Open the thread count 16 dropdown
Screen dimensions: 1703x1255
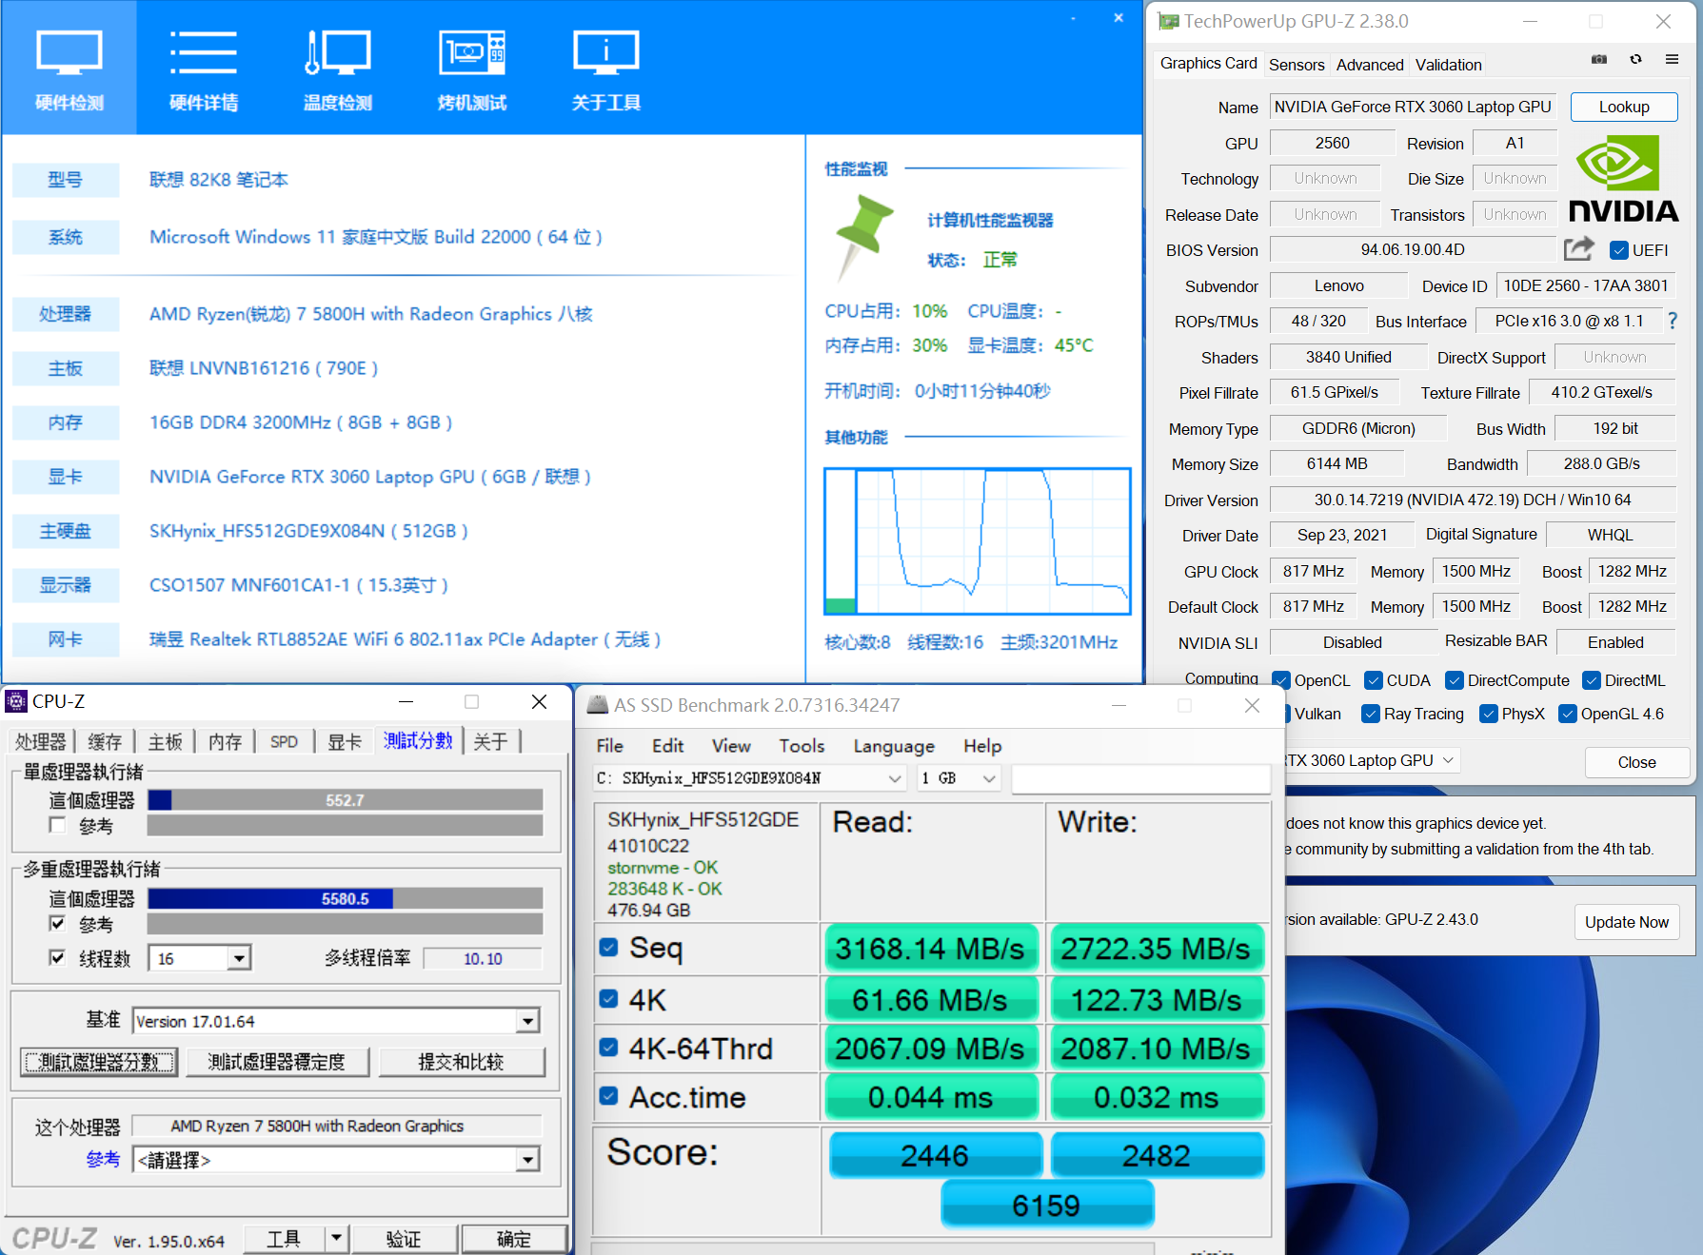coord(240,958)
